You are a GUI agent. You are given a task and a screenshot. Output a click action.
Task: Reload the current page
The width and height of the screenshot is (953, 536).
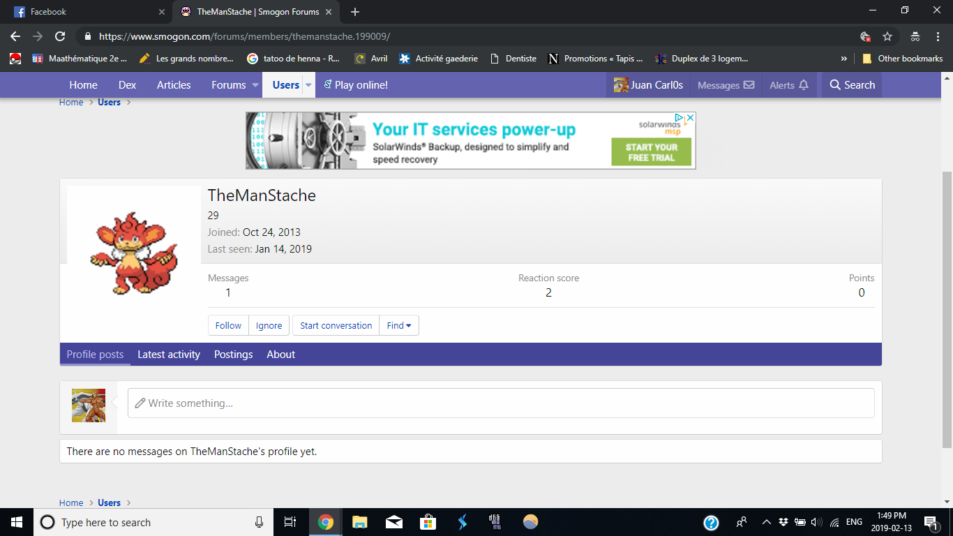click(x=60, y=36)
